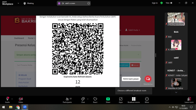Open the View layout menu
Viewport: 196px width, 110px height.
pos(169,3)
